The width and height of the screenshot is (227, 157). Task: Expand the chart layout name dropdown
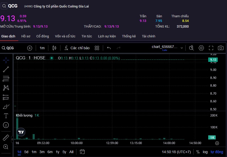(x=182, y=48)
